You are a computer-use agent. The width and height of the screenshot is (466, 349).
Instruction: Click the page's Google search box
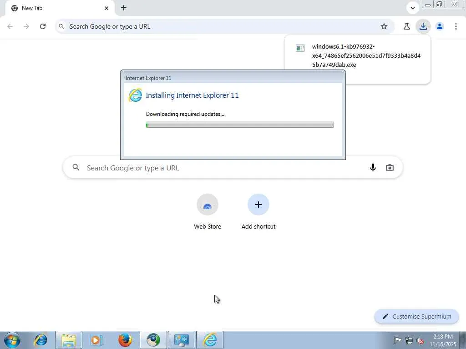[233, 168]
